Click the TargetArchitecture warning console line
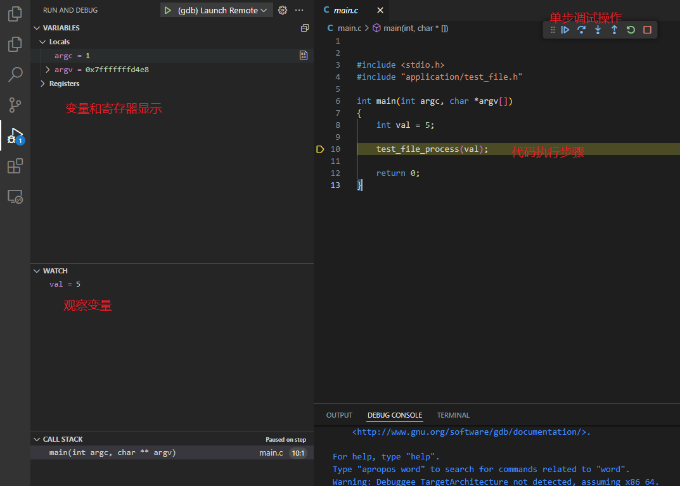 (x=496, y=482)
